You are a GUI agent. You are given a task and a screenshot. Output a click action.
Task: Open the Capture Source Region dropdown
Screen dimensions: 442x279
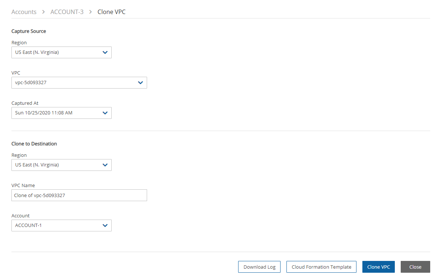[x=61, y=52]
